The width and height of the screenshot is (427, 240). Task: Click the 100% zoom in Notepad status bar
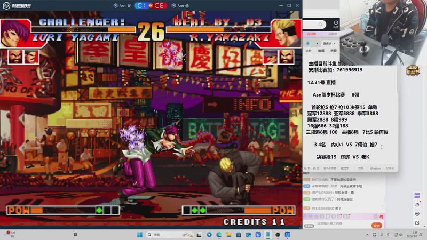click(x=360, y=169)
